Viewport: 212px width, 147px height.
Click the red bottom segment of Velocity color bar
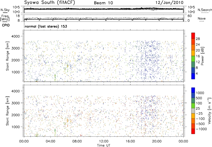(193, 131)
